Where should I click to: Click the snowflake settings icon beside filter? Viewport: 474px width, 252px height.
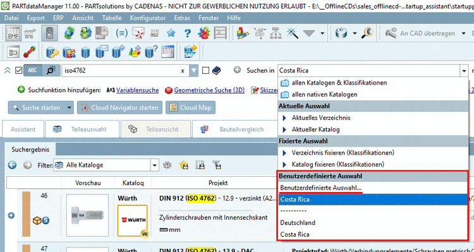point(167,165)
